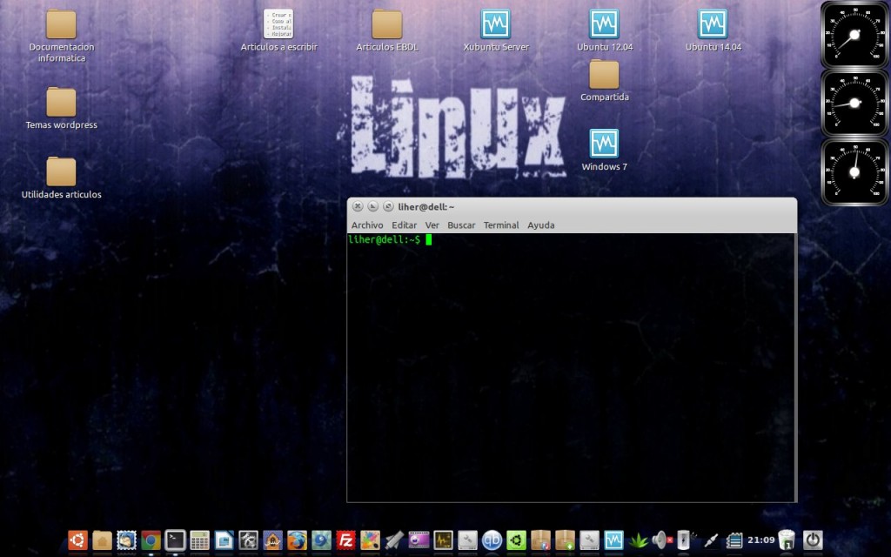Open the trash can in the dock
The height and width of the screenshot is (557, 891).
point(787,540)
